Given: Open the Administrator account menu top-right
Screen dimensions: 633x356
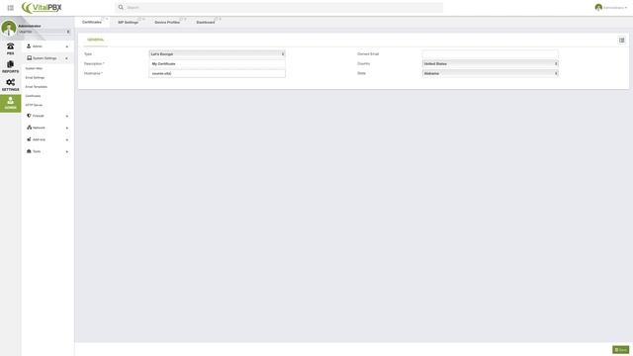Looking at the screenshot, I should 615,8.
